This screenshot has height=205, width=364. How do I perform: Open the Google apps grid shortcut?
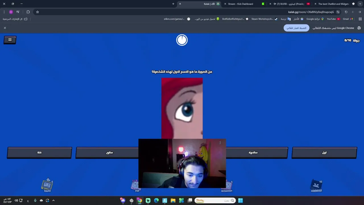coord(360,19)
